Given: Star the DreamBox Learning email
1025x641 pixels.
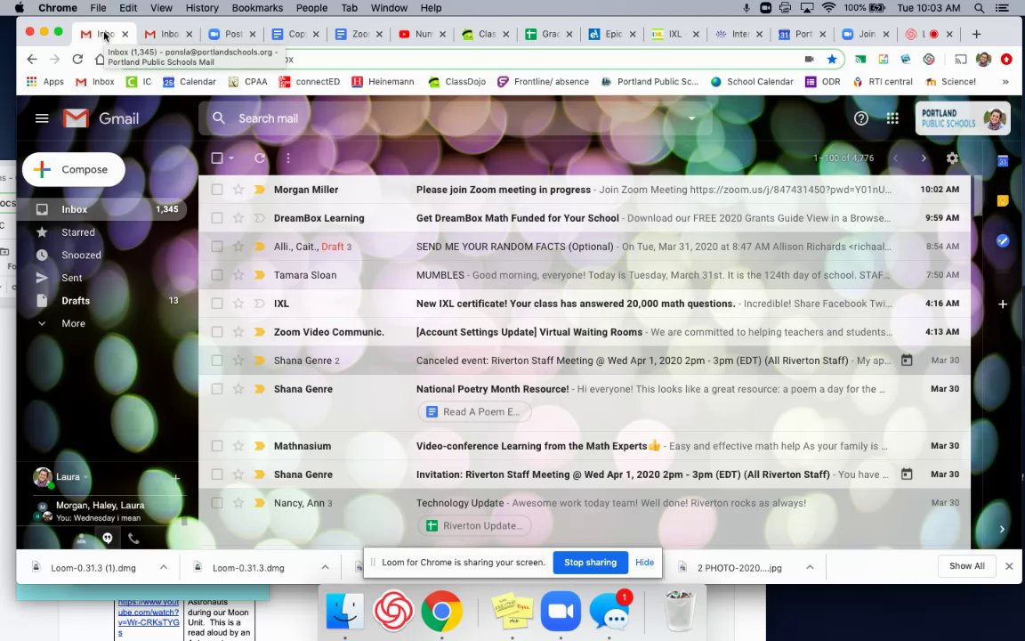Looking at the screenshot, I should [238, 218].
